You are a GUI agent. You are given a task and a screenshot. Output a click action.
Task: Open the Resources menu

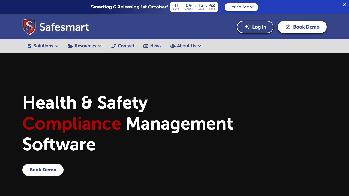tap(85, 46)
